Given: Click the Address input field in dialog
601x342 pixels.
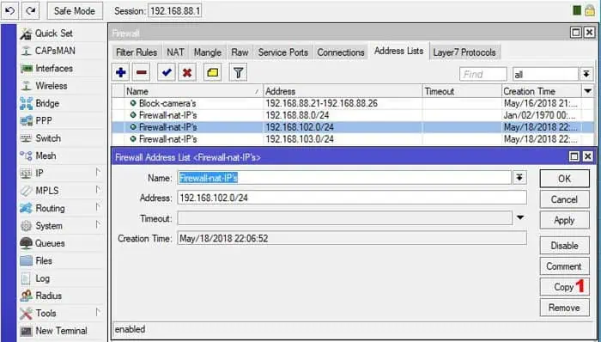Looking at the screenshot, I should tap(352, 198).
